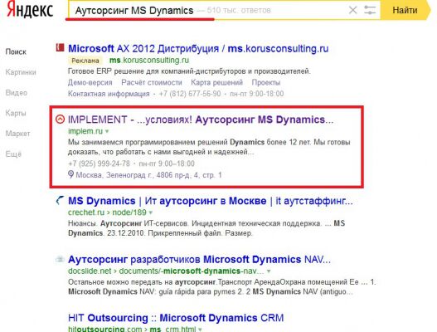Open the Контактная информация link
437x332 pixels.
(x=109, y=94)
